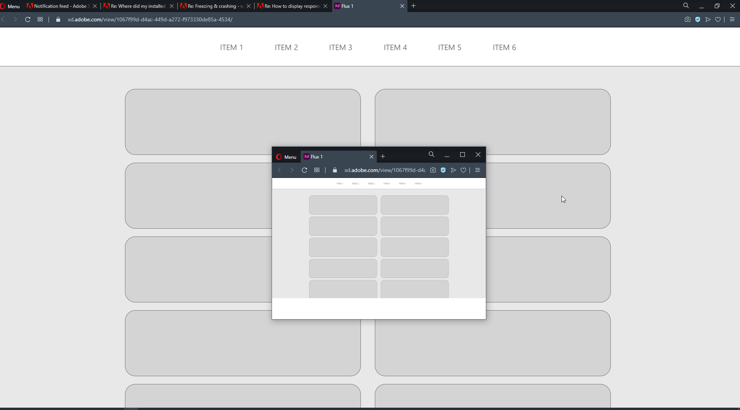
Task: Reload the page in the small window
Action: point(304,170)
